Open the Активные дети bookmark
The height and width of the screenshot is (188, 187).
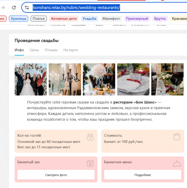point(64,19)
